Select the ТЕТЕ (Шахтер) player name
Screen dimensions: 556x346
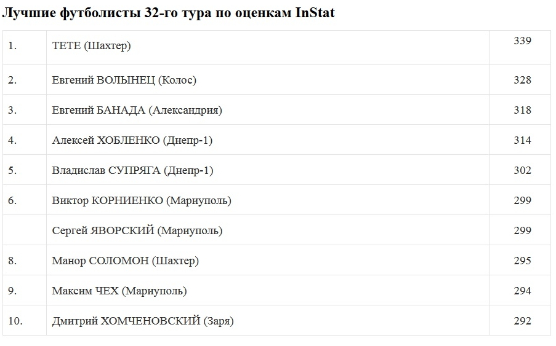tap(92, 46)
